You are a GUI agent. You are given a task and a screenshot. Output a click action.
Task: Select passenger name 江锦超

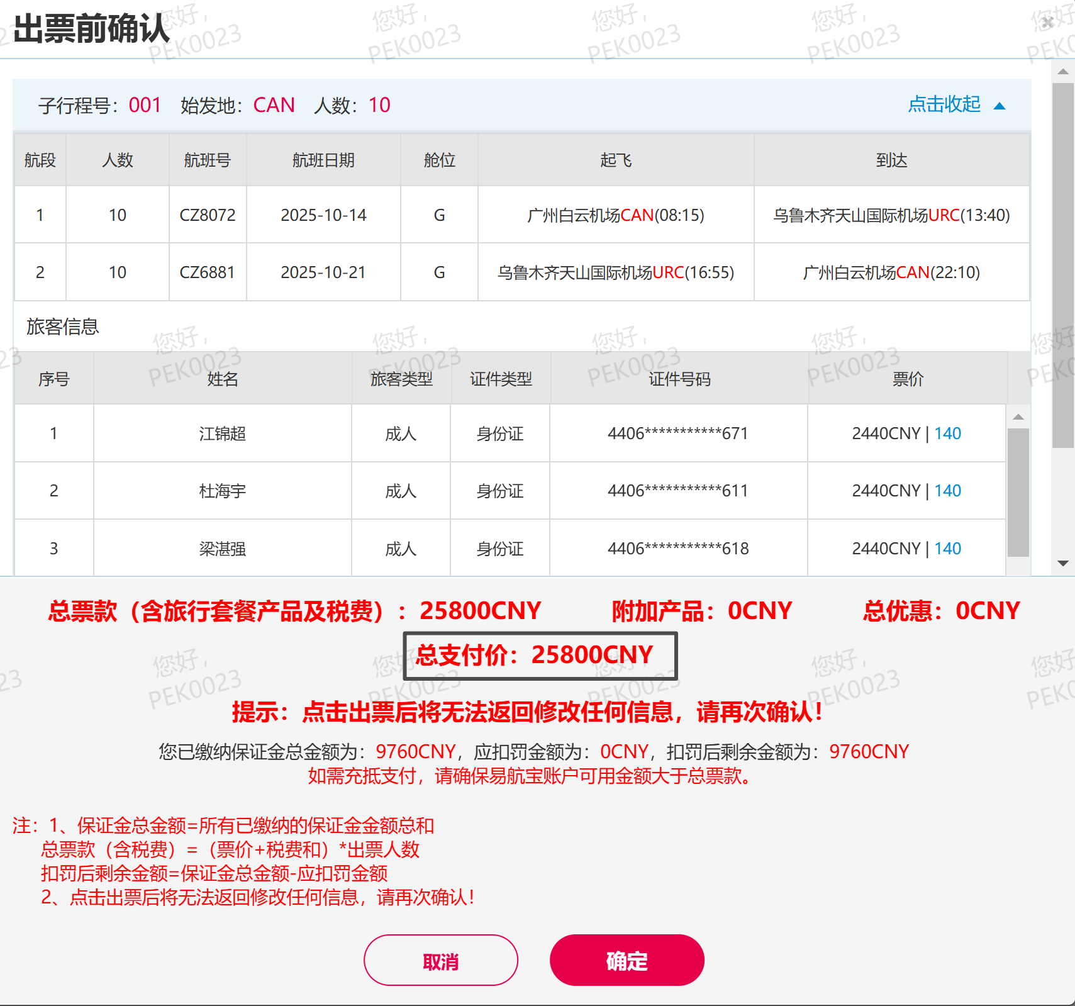click(x=222, y=433)
